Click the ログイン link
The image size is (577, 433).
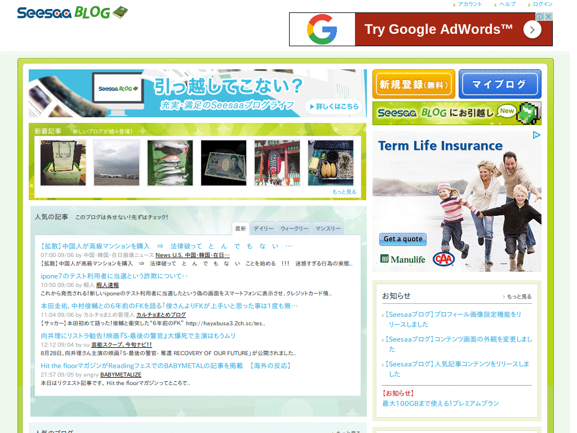(x=542, y=4)
